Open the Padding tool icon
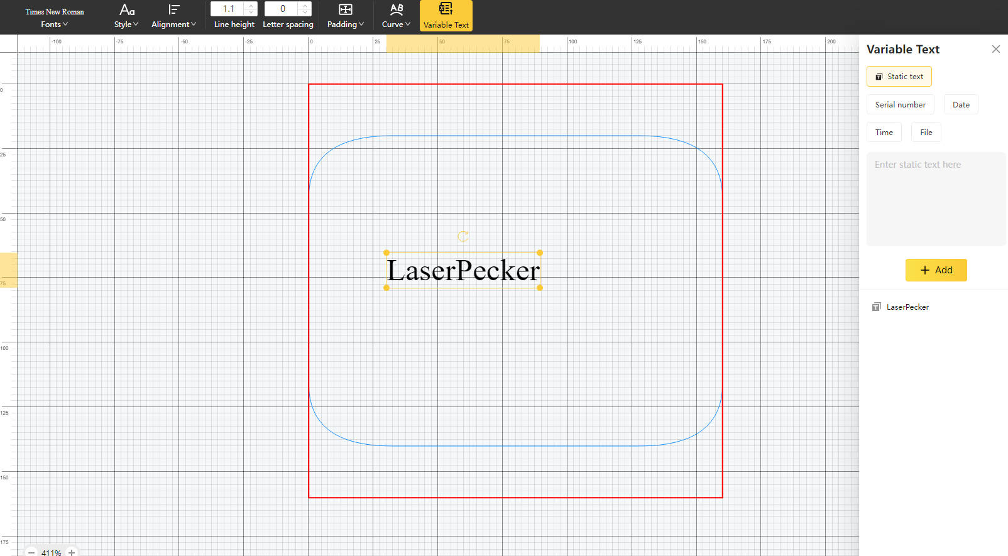1008x556 pixels. [346, 9]
